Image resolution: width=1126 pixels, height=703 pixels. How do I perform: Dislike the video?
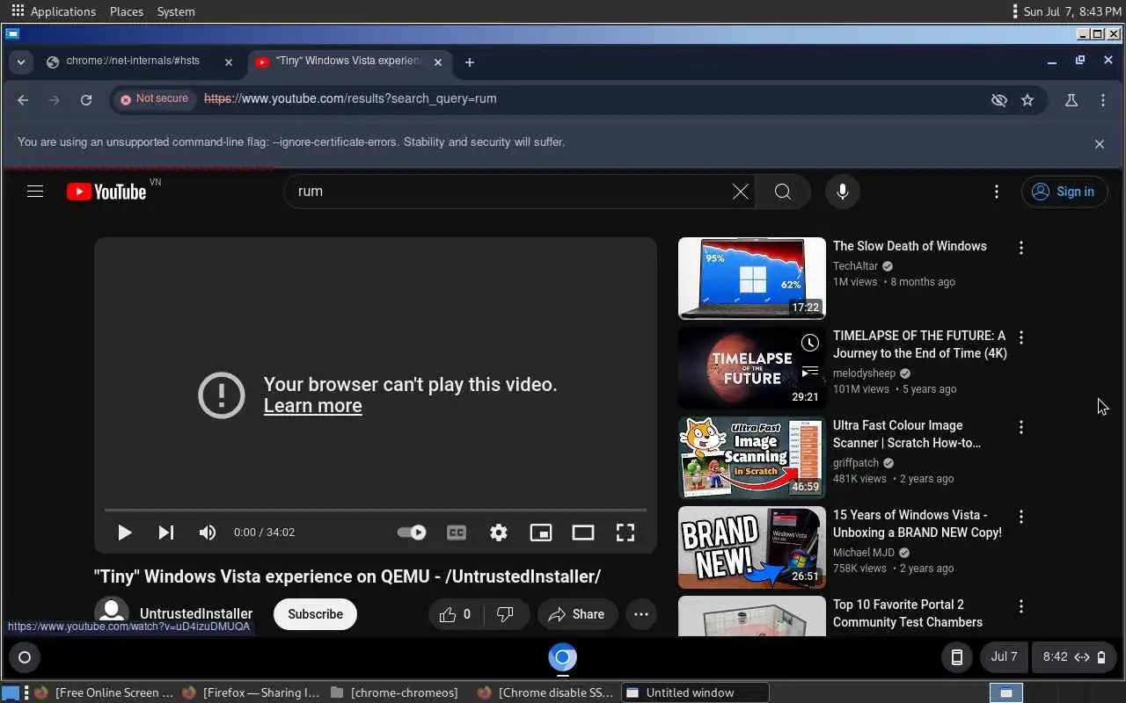coord(505,614)
